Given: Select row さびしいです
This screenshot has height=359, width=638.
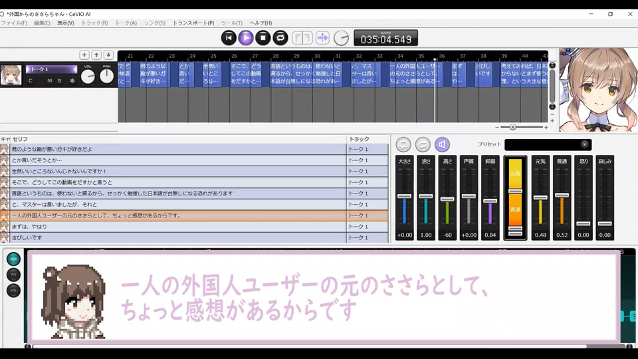Looking at the screenshot, I should [x=194, y=237].
